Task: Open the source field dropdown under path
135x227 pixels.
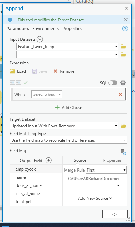Action: (95, 185)
